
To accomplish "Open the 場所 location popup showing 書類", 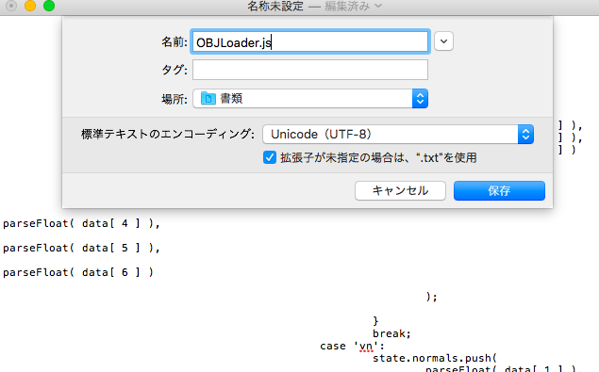I will click(309, 99).
